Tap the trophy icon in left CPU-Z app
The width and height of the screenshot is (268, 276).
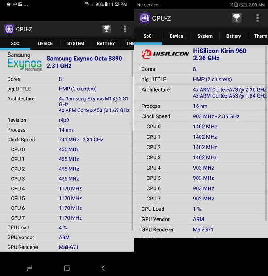tap(106, 29)
